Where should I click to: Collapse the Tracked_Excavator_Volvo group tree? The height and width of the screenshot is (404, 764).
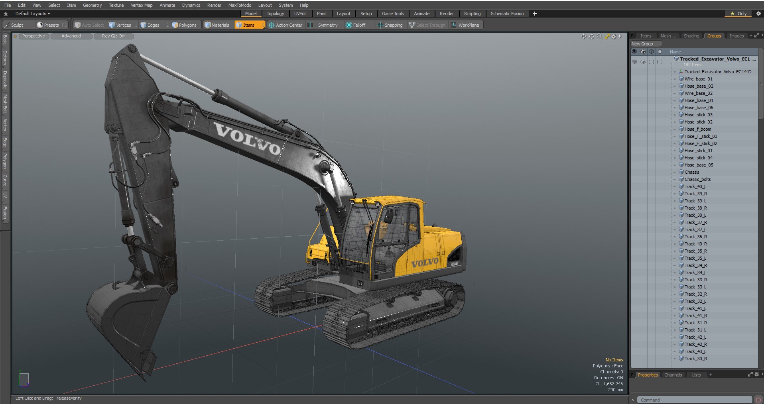(671, 62)
